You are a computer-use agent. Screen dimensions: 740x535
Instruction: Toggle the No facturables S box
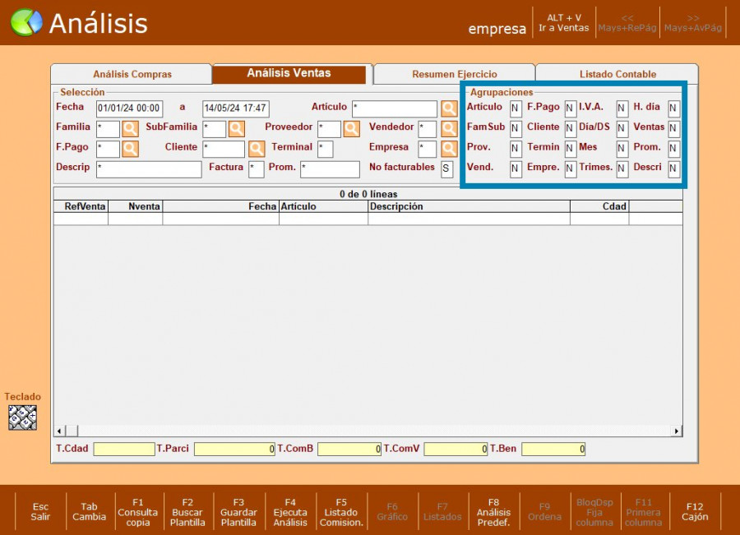446,169
